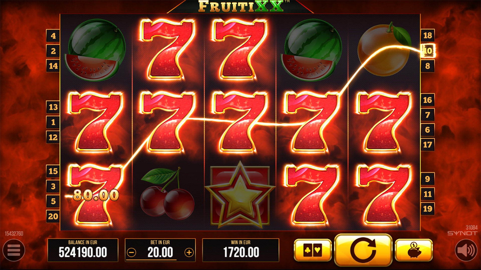Click the Bet in EUR 20.00 value
The height and width of the screenshot is (270, 481).
(160, 252)
